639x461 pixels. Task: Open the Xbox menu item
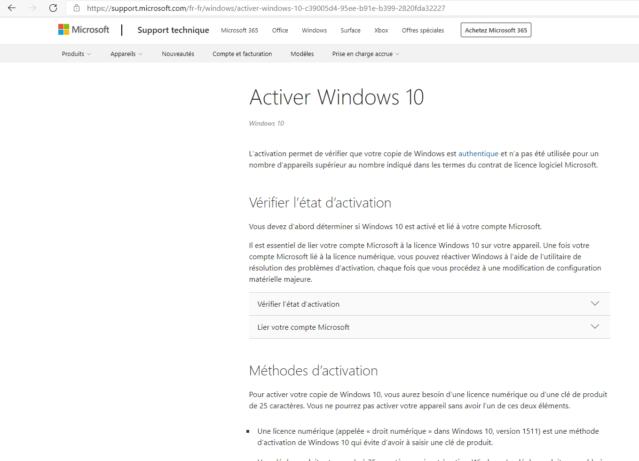pos(381,30)
